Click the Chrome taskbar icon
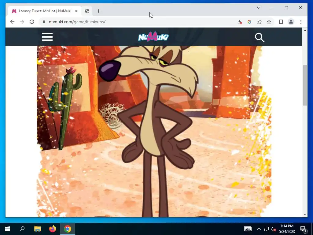The image size is (313, 235). (68, 229)
